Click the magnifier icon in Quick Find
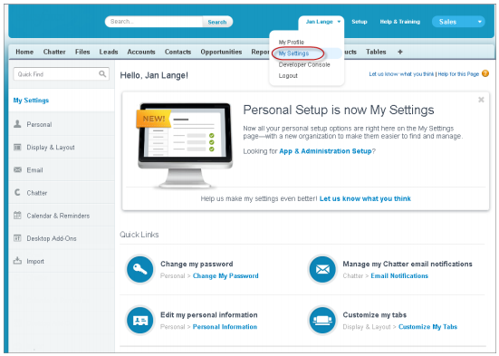The image size is (499, 356). pos(102,74)
